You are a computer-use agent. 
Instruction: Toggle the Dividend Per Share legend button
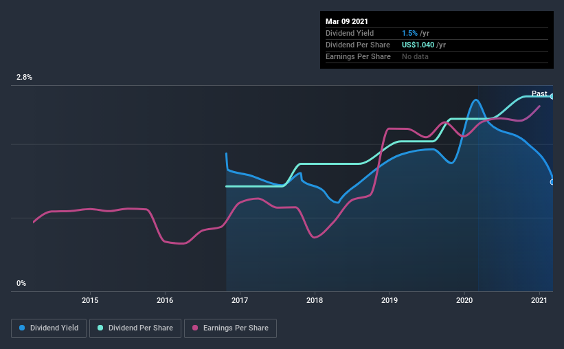(135, 328)
